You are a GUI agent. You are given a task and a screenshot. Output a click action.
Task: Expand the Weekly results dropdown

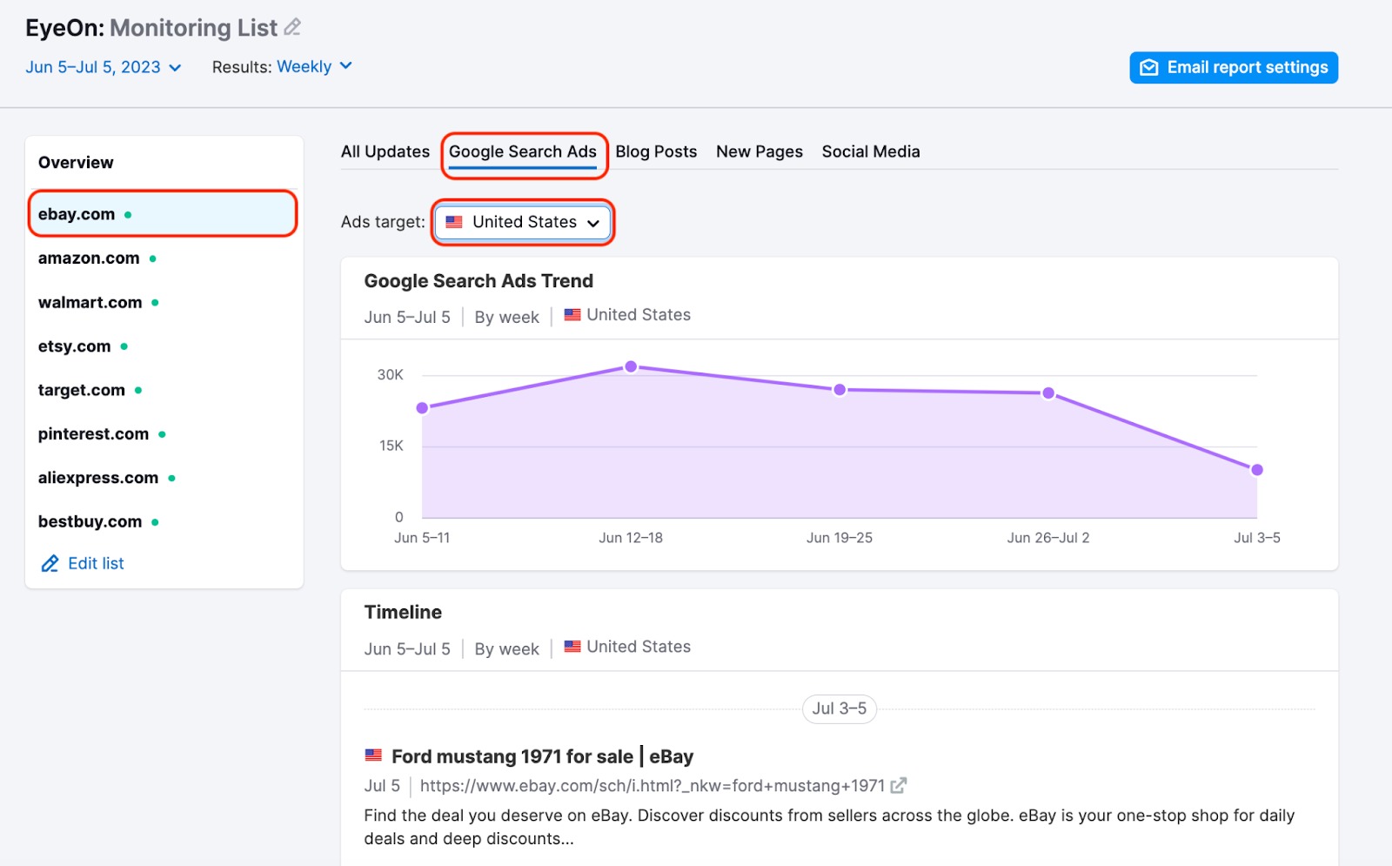tap(314, 67)
